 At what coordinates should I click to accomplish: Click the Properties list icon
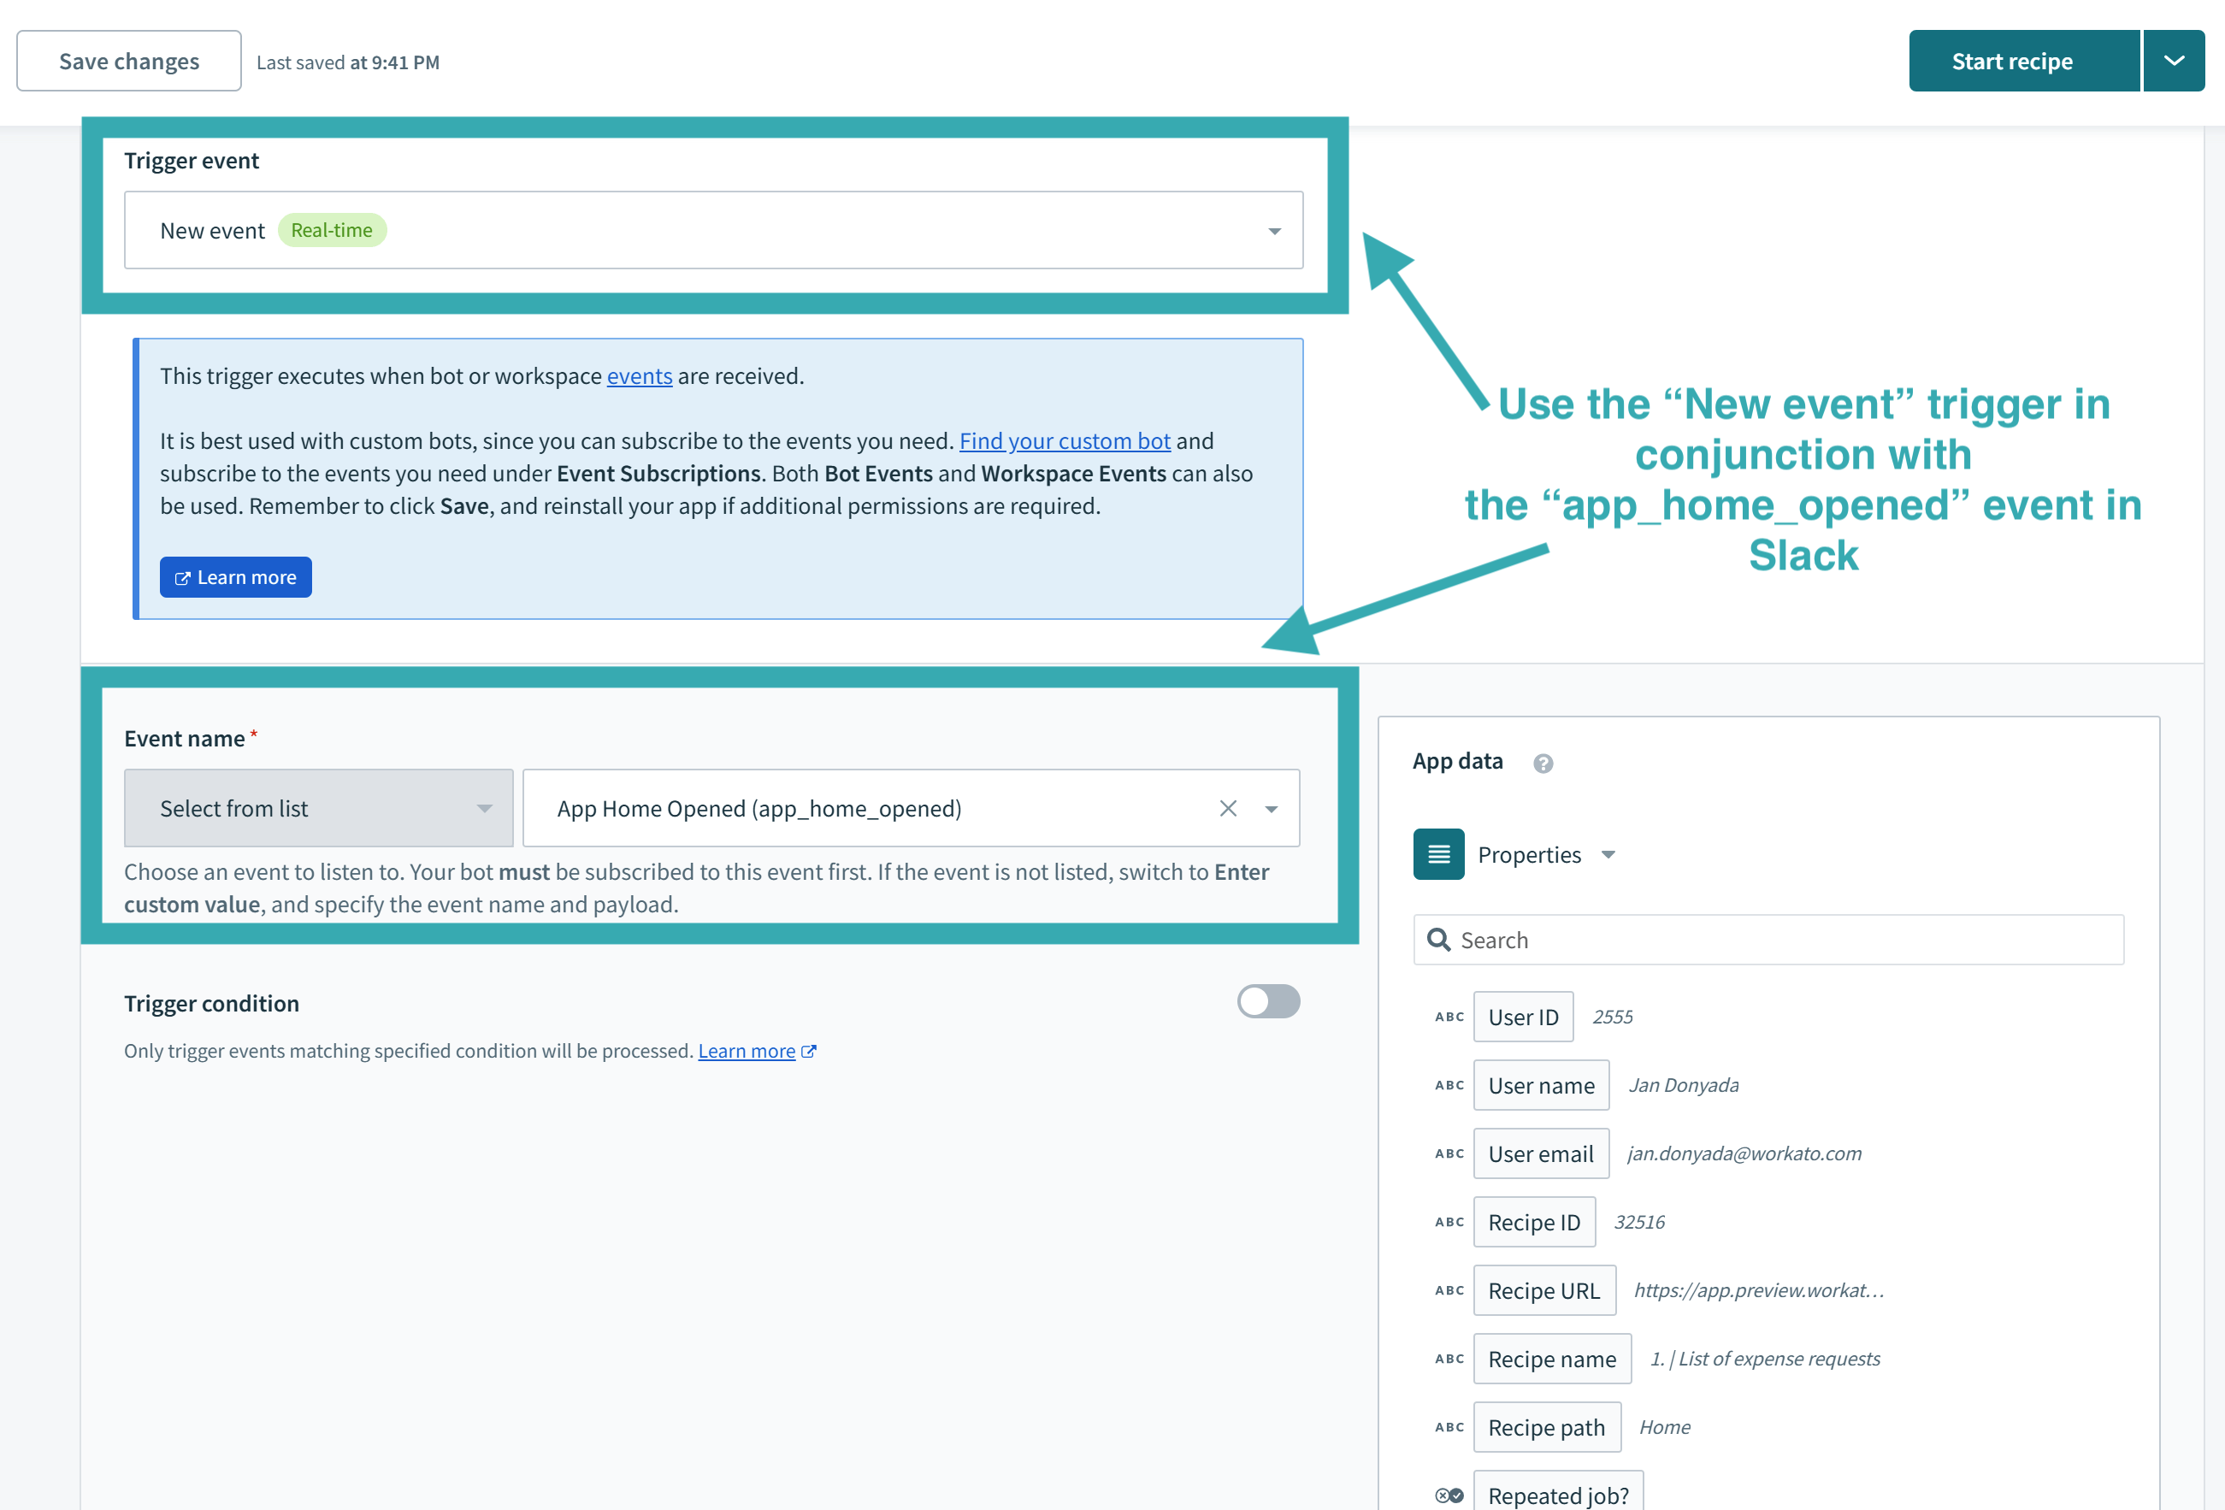pos(1439,854)
